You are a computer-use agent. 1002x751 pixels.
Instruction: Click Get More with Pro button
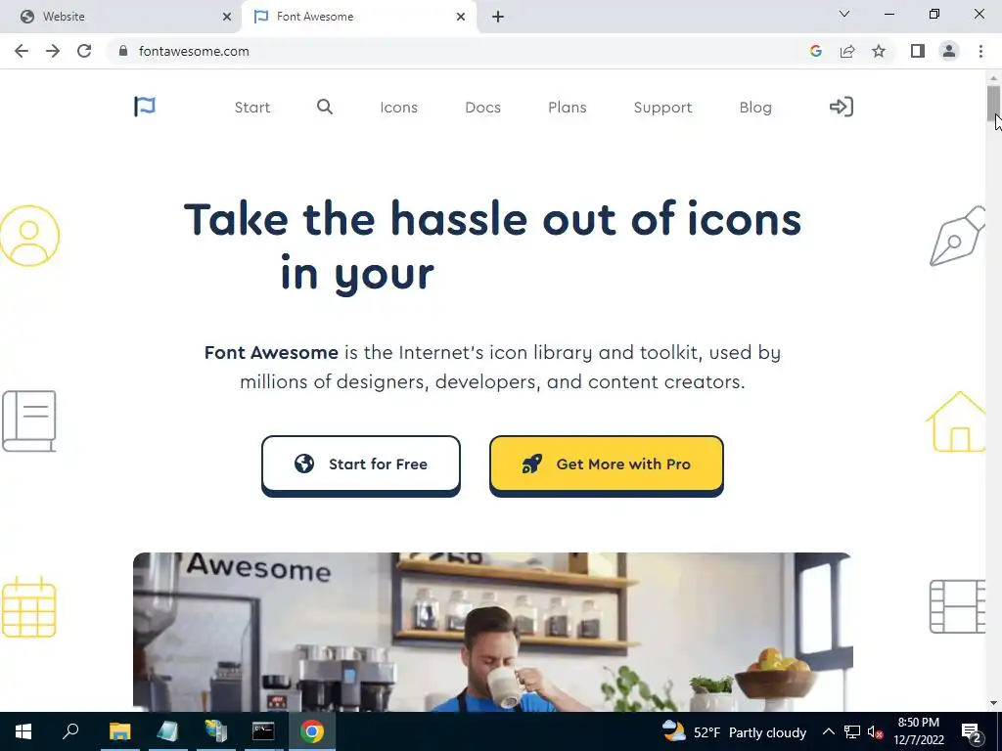tap(607, 464)
